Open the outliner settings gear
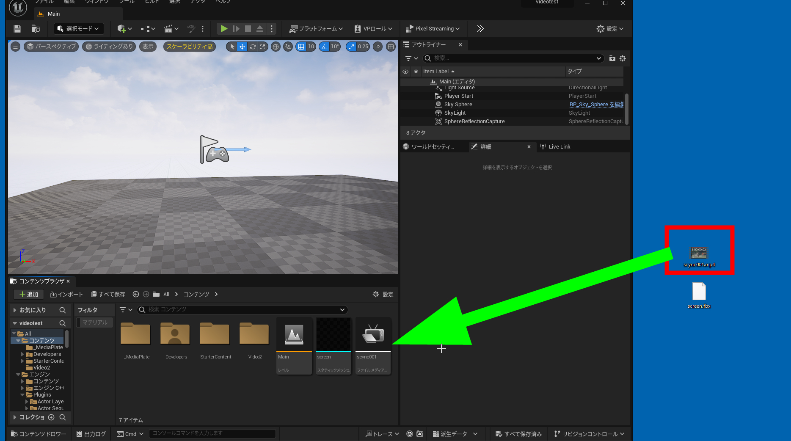Viewport: 791px width, 441px height. 623,58
